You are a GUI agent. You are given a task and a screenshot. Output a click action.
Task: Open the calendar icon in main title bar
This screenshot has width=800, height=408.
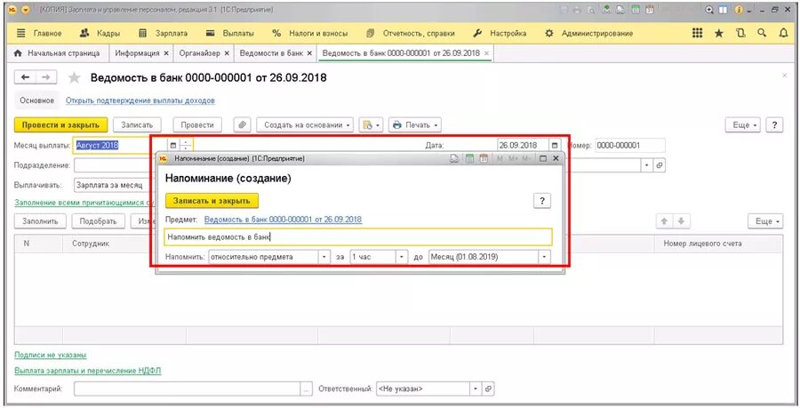pos(650,10)
